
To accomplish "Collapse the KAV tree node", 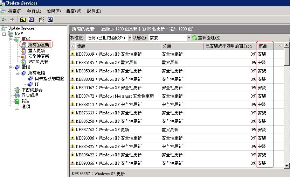I will point(4,34).
